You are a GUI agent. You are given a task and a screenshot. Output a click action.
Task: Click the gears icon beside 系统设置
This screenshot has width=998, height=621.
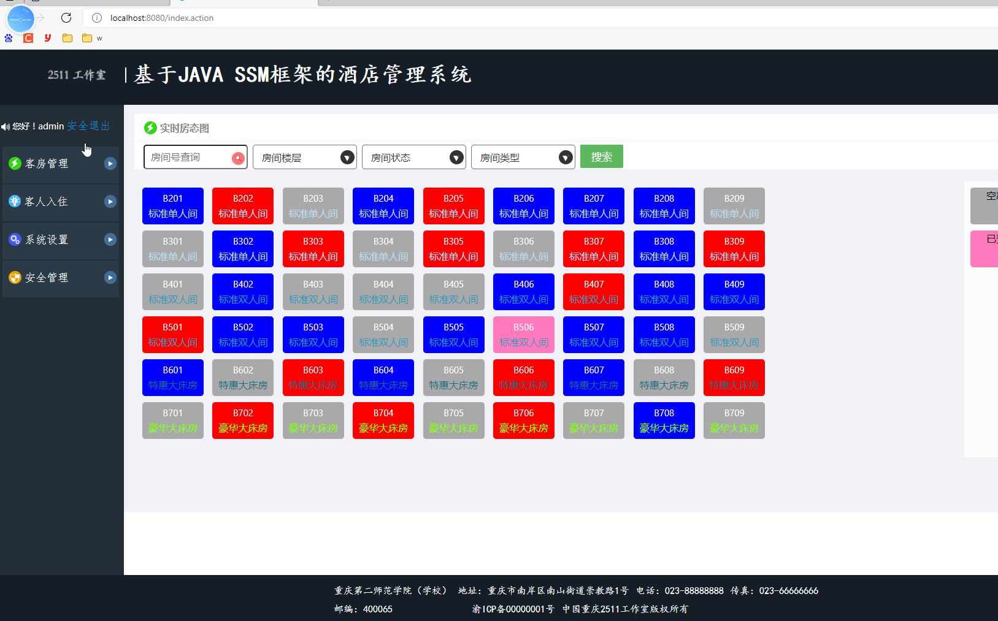point(15,239)
